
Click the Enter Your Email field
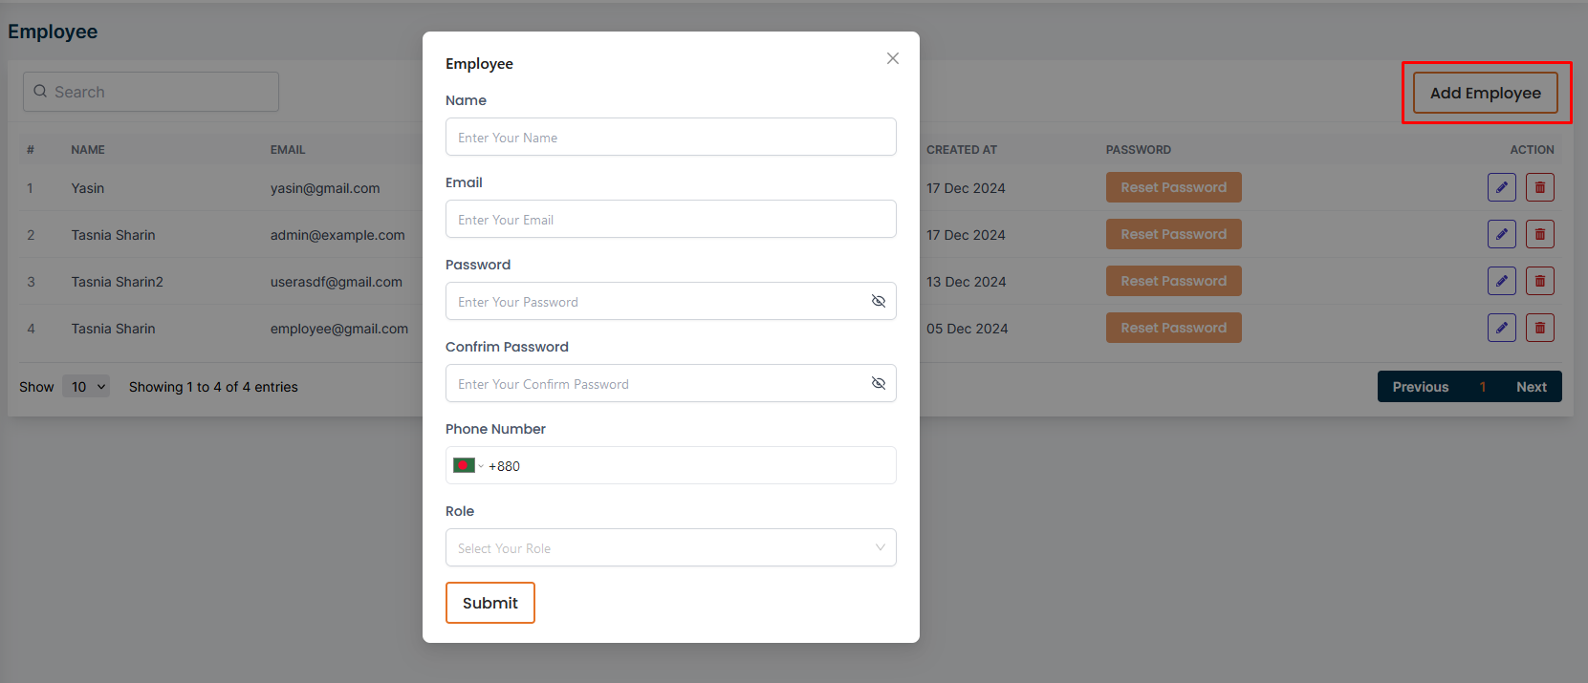[x=670, y=220]
